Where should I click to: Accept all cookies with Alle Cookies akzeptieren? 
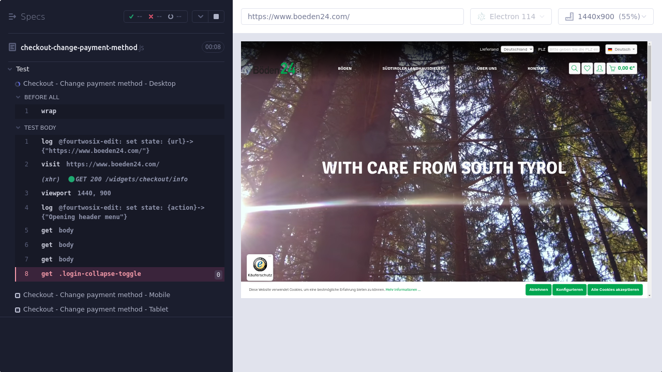pos(615,290)
